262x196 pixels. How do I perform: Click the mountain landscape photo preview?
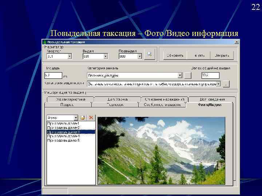coord(161,151)
